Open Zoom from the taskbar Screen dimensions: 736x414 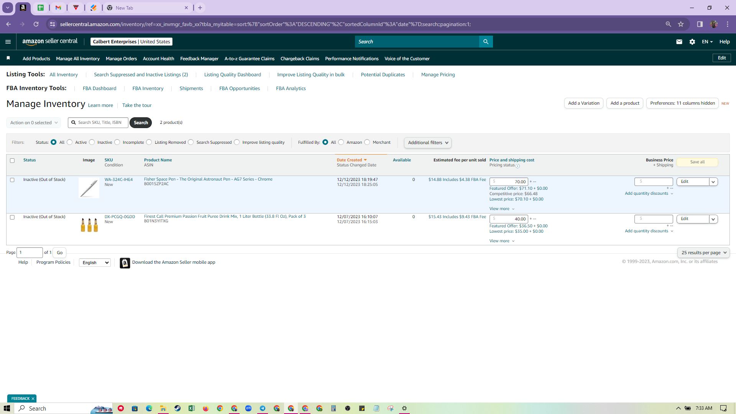[248, 408]
